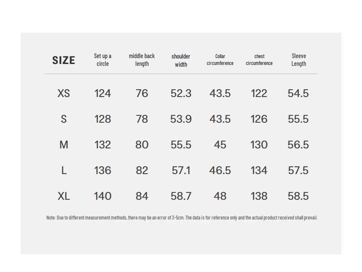
Task: Click the 52.3 shoulder width value
Action: tap(181, 93)
